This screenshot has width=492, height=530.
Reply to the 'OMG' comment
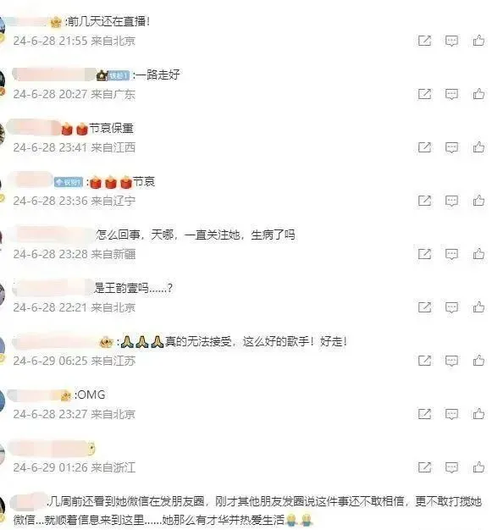point(451,414)
